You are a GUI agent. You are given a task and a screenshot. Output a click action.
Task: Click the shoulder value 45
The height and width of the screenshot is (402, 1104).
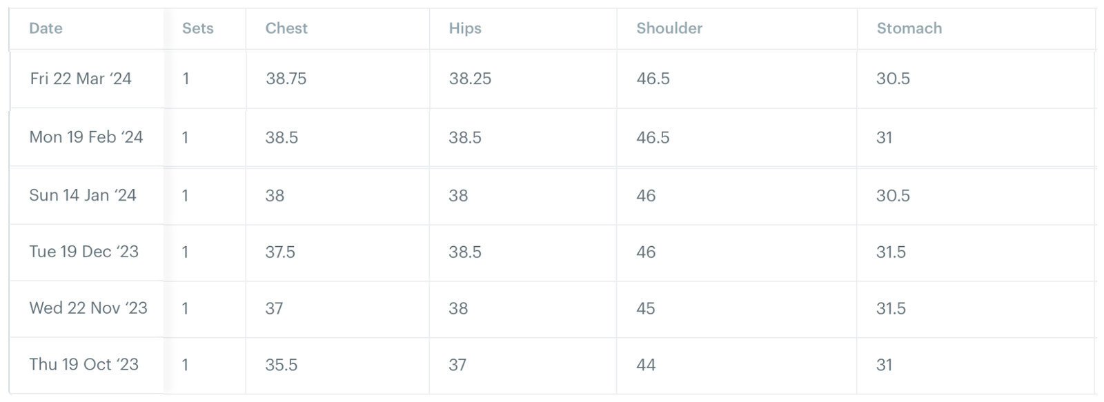coord(646,308)
